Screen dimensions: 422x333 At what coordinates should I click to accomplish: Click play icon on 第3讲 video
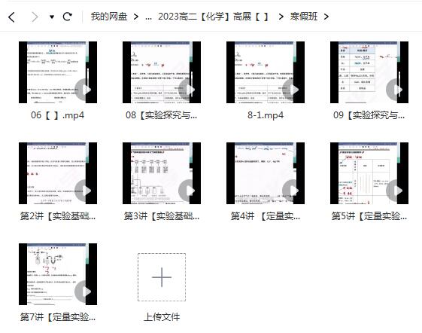187,191
